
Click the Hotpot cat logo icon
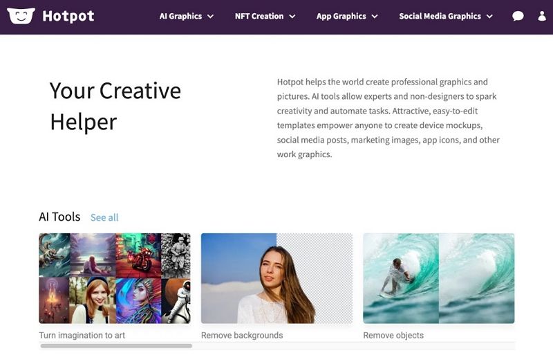[x=21, y=16]
